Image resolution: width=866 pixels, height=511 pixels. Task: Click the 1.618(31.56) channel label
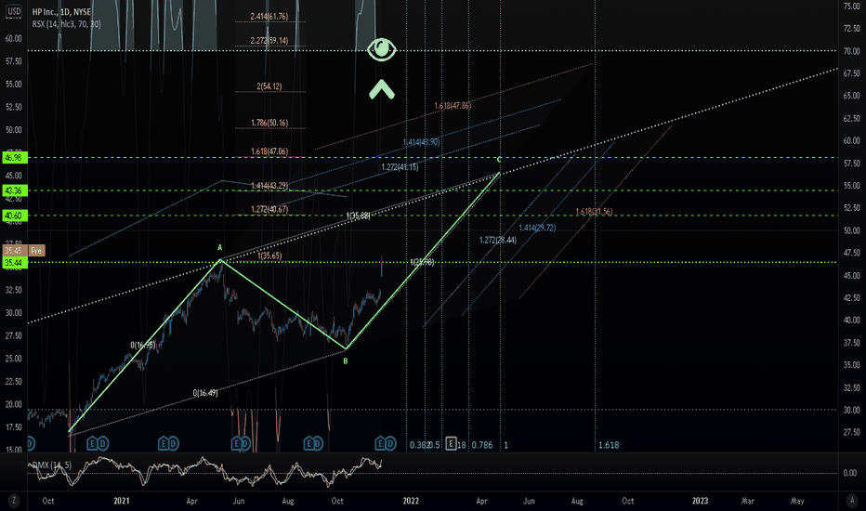coord(595,212)
